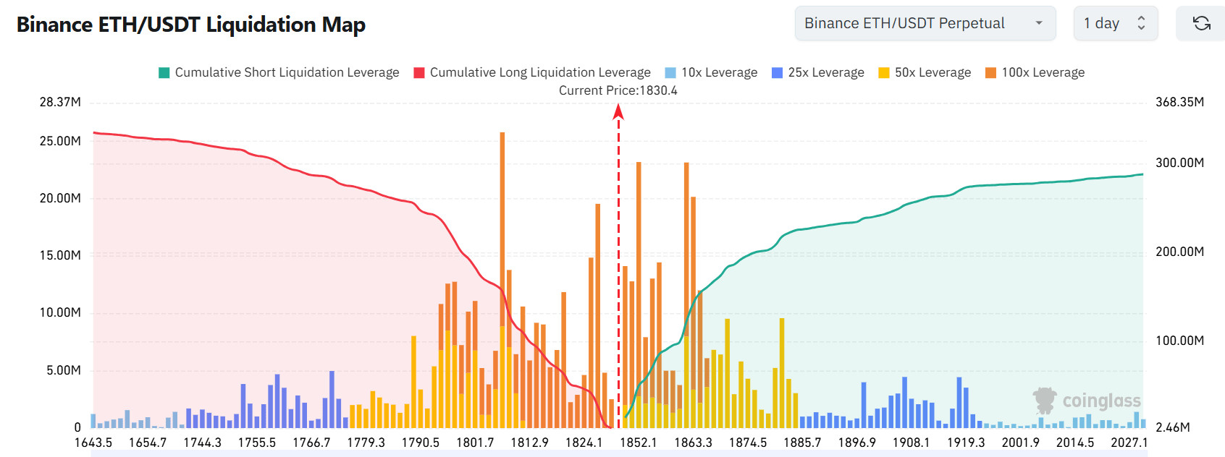Click the coinglass watermark logo
Image resolution: width=1225 pixels, height=457 pixels.
(x=1087, y=401)
